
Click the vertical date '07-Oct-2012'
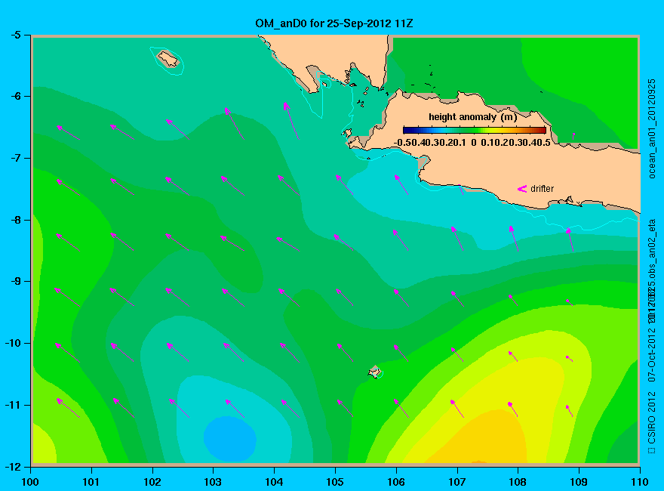coord(652,354)
